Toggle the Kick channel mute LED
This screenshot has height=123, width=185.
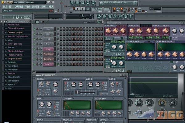34,29
